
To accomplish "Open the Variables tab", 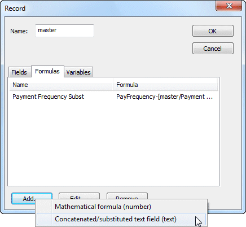I will 78,72.
